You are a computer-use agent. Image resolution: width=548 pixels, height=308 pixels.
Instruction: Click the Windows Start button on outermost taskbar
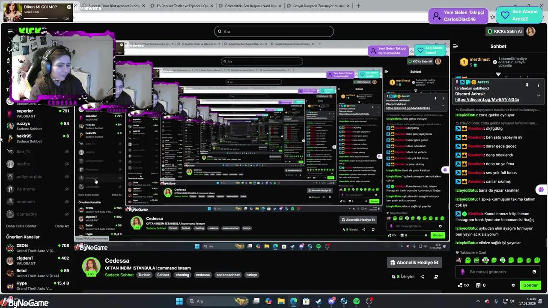point(179,301)
